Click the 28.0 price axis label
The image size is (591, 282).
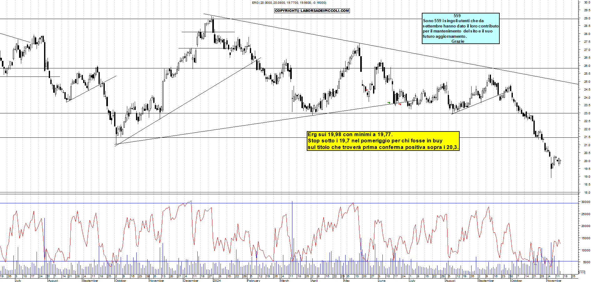[587, 34]
